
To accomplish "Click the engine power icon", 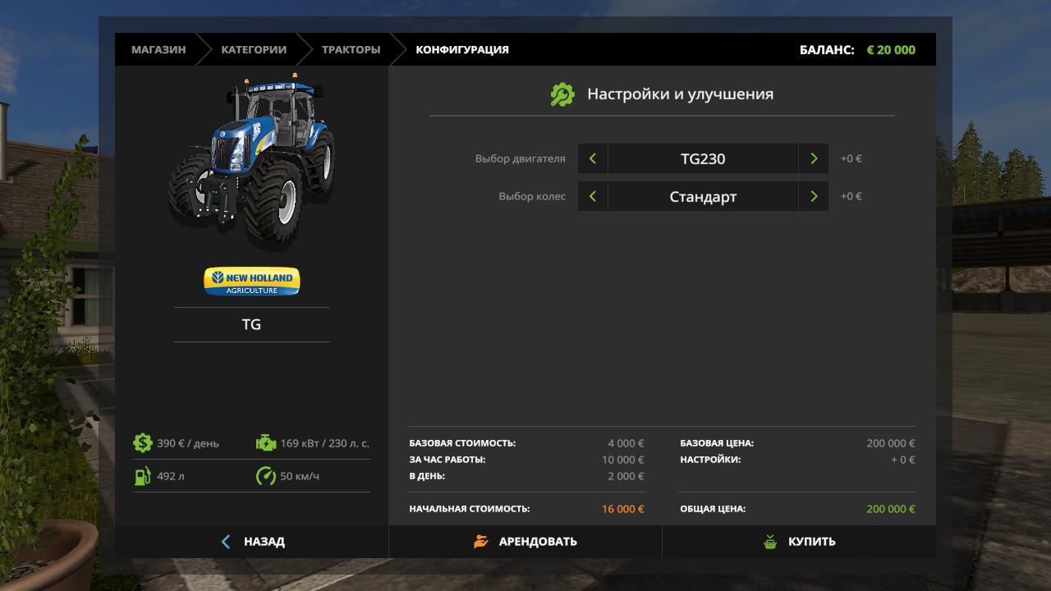I will click(266, 443).
